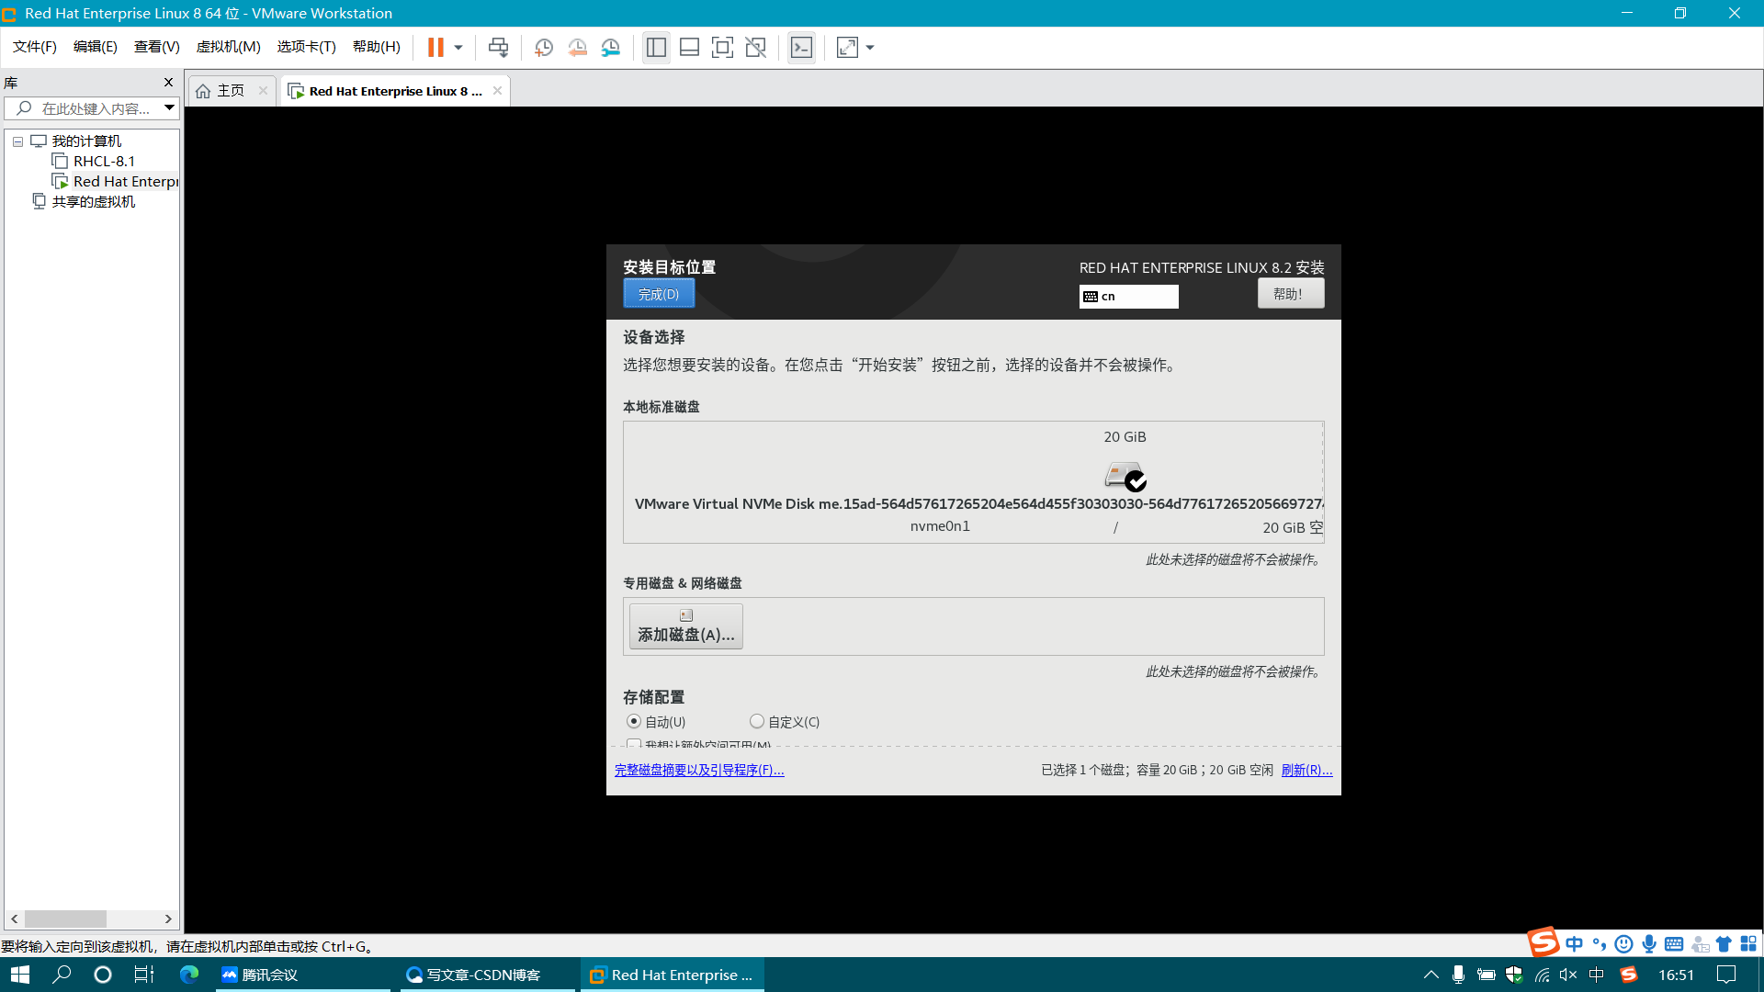Click the volume muted tray icon
1764x992 pixels.
1568,975
